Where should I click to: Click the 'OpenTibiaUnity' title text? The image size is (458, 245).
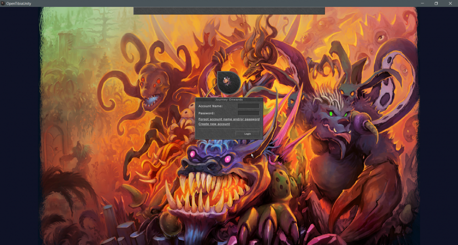(19, 4)
